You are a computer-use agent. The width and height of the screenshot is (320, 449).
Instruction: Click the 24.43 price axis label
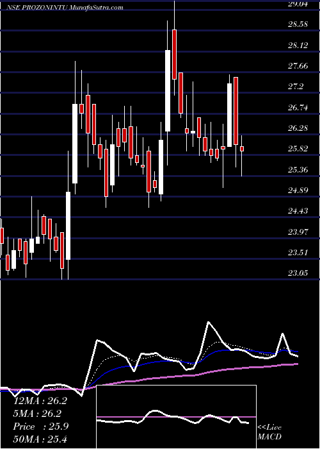point(298,211)
